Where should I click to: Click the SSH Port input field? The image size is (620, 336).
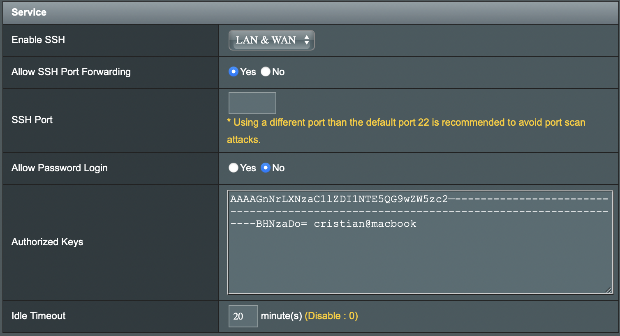point(252,103)
